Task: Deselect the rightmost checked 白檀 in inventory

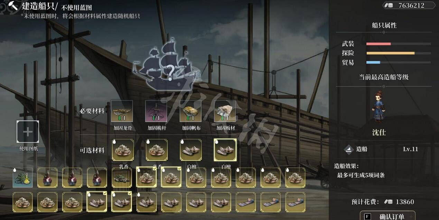Action: 122,202
